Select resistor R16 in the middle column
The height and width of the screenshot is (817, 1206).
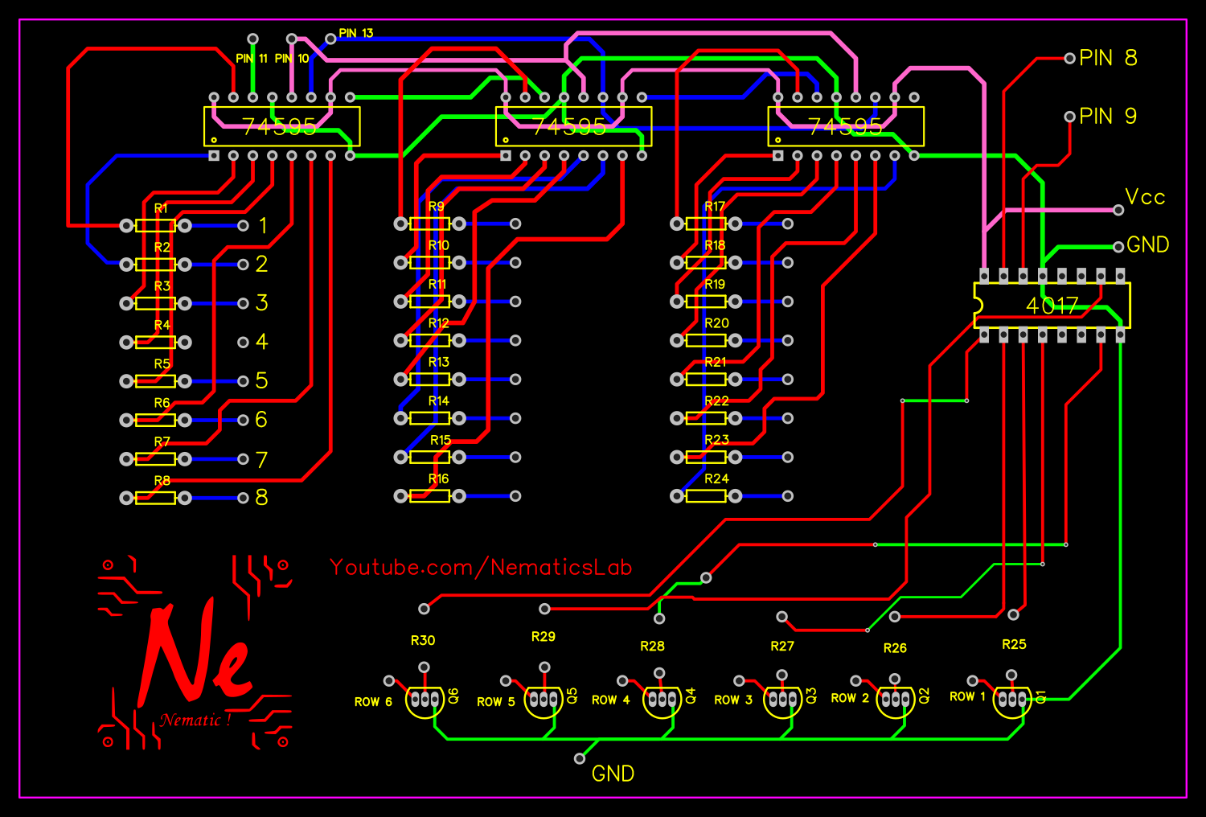tap(429, 496)
